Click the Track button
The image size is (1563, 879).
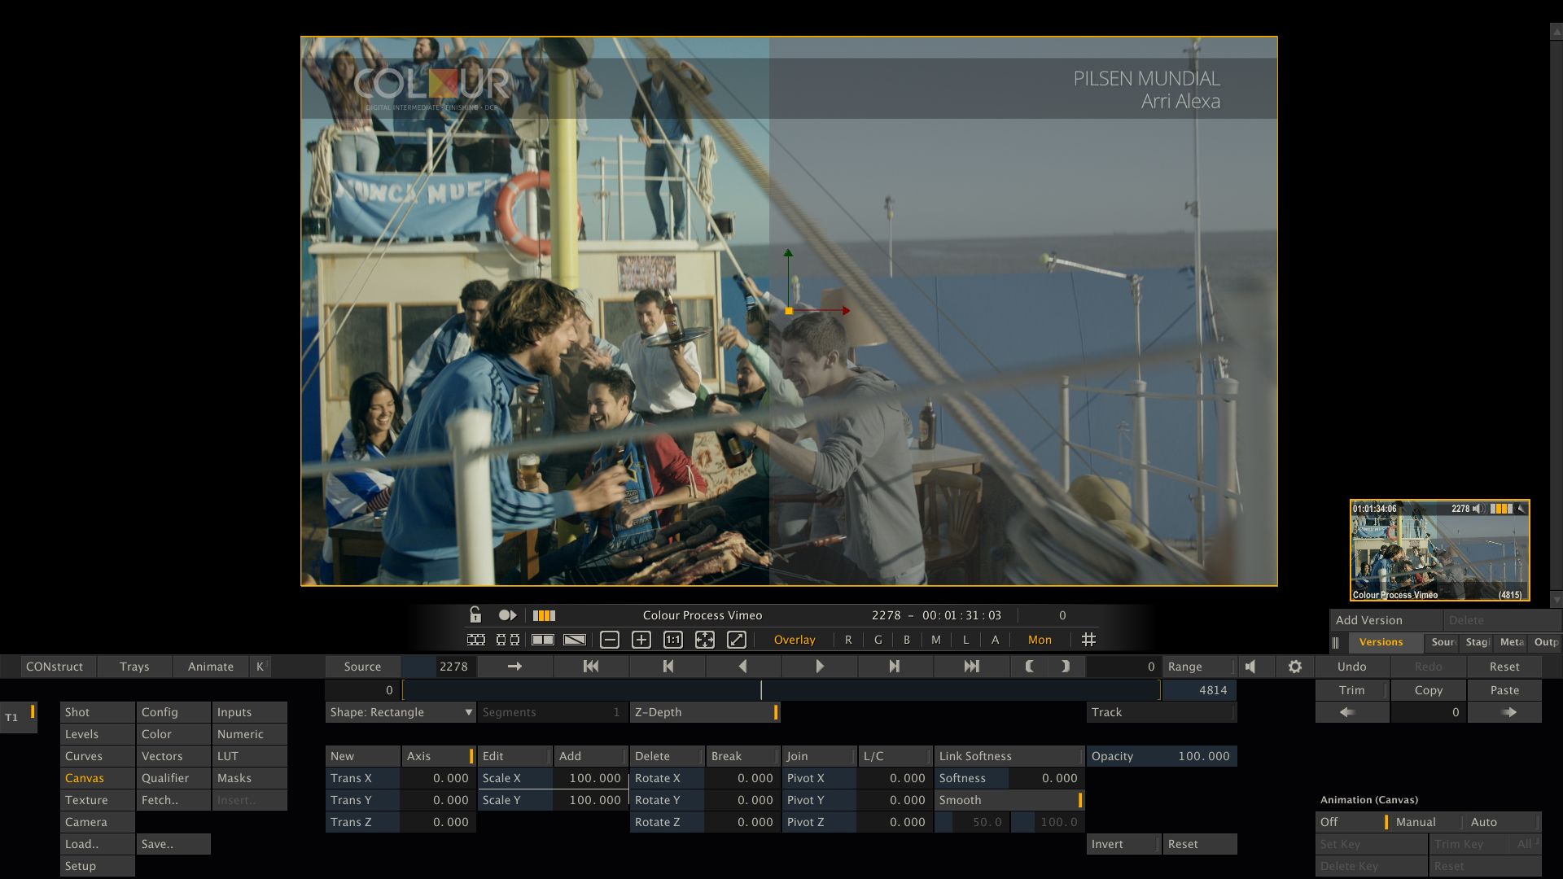1161,712
